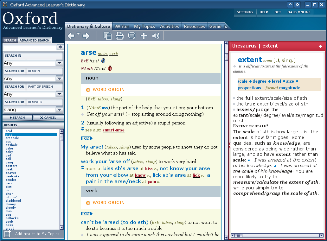Screen dimensions: 327x241
Task: Follow the pain cross-reference link
Action: 152,182
